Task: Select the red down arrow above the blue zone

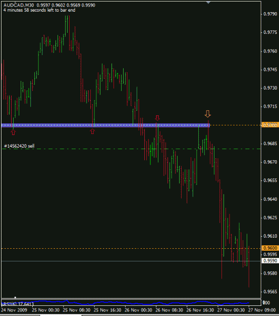Action: click(157, 118)
